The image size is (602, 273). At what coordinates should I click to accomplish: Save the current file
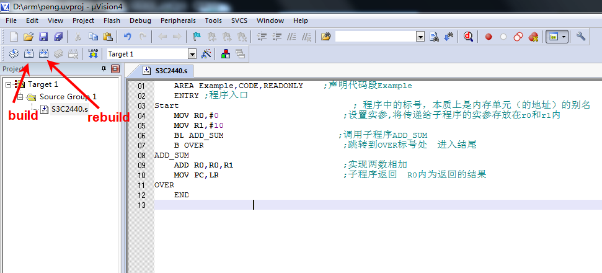(43, 37)
